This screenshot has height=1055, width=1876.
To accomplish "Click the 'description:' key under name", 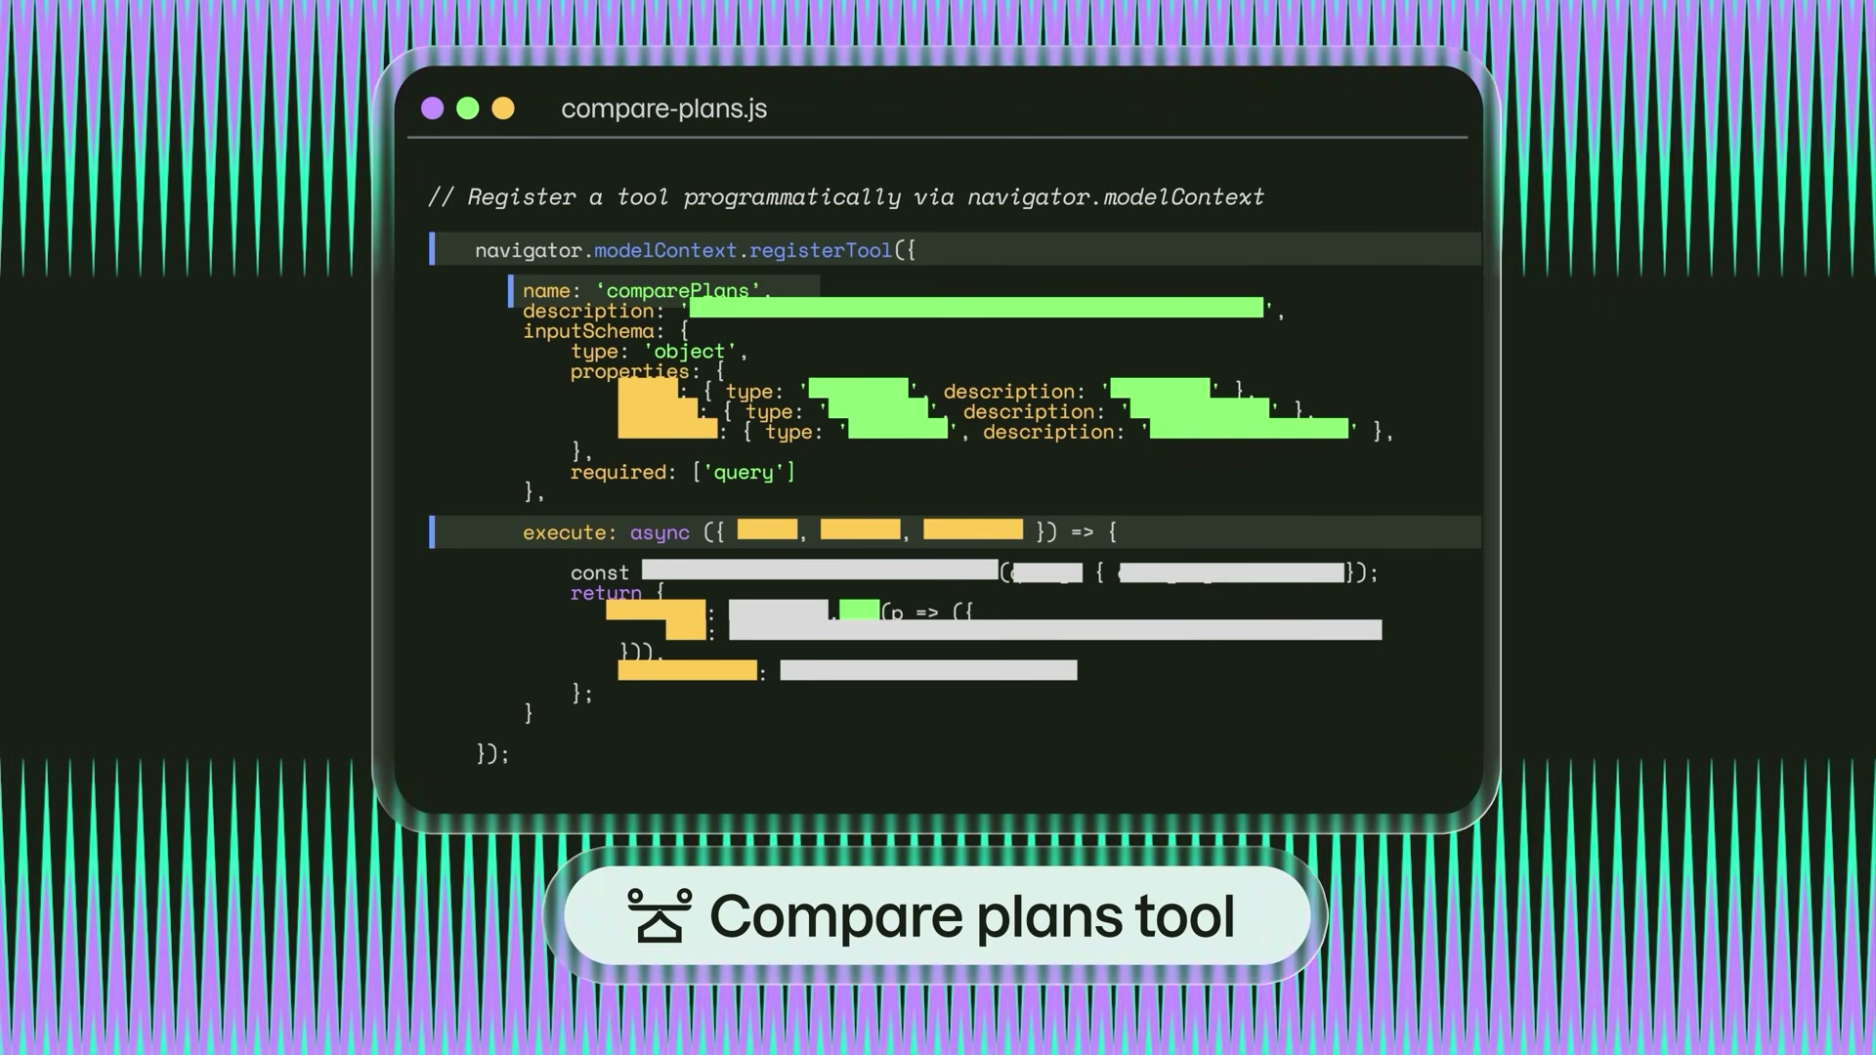I will pyautogui.click(x=593, y=311).
